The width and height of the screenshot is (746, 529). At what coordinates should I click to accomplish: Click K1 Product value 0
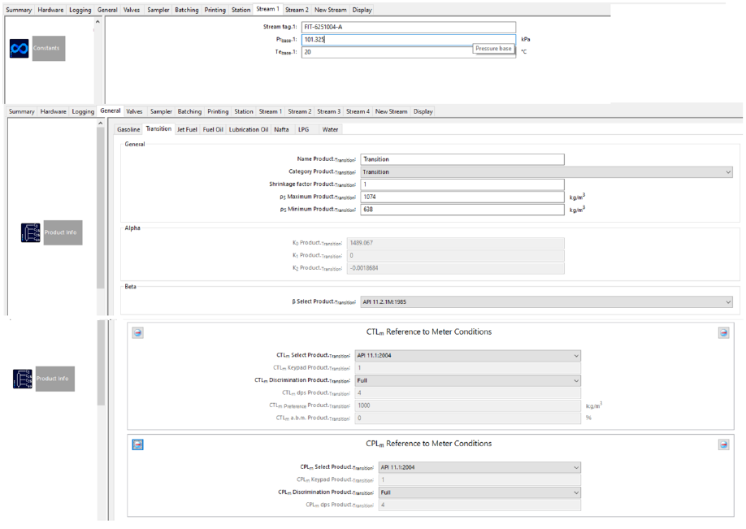coord(456,255)
